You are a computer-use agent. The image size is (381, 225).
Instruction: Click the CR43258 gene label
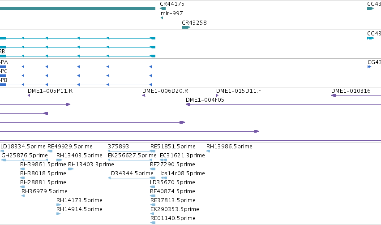(x=194, y=22)
